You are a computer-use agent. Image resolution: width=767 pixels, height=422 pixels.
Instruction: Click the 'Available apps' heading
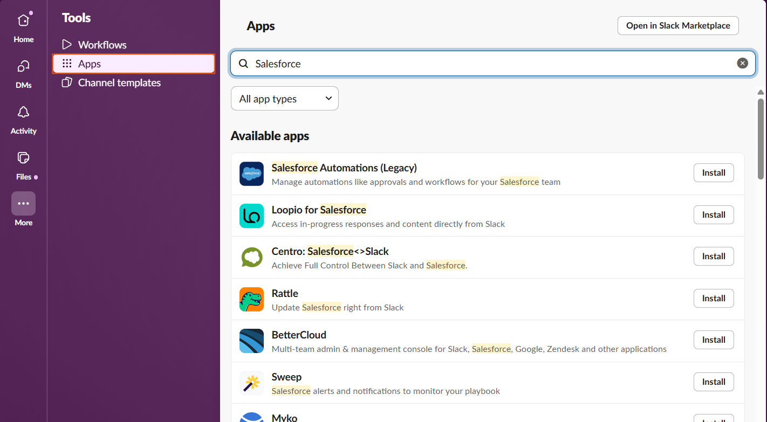click(x=270, y=136)
